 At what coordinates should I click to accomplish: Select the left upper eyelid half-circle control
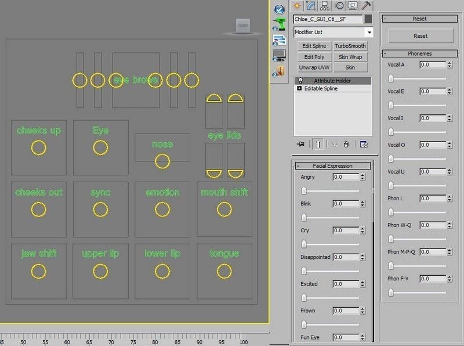pyautogui.click(x=214, y=98)
